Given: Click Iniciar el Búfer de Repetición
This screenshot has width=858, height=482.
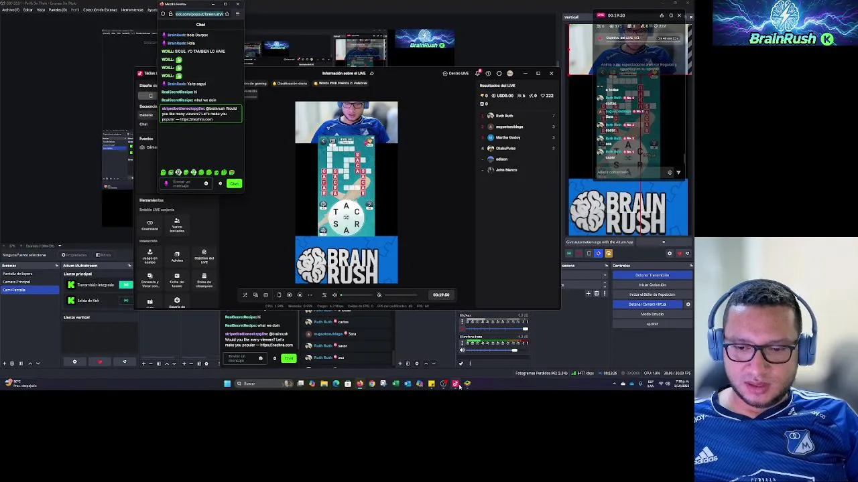Looking at the screenshot, I should (652, 295).
